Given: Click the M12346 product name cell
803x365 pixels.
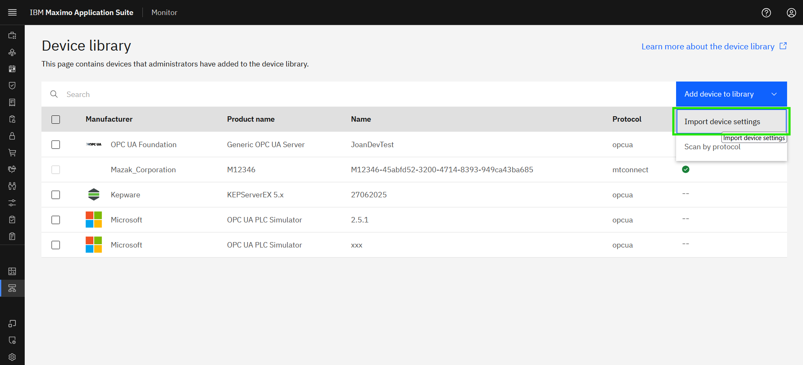Looking at the screenshot, I should click(x=241, y=170).
